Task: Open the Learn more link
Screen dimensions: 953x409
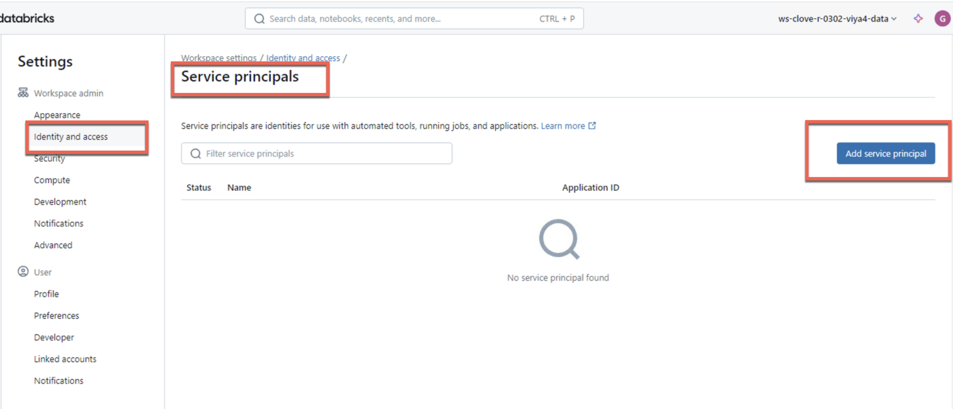Action: (x=563, y=126)
